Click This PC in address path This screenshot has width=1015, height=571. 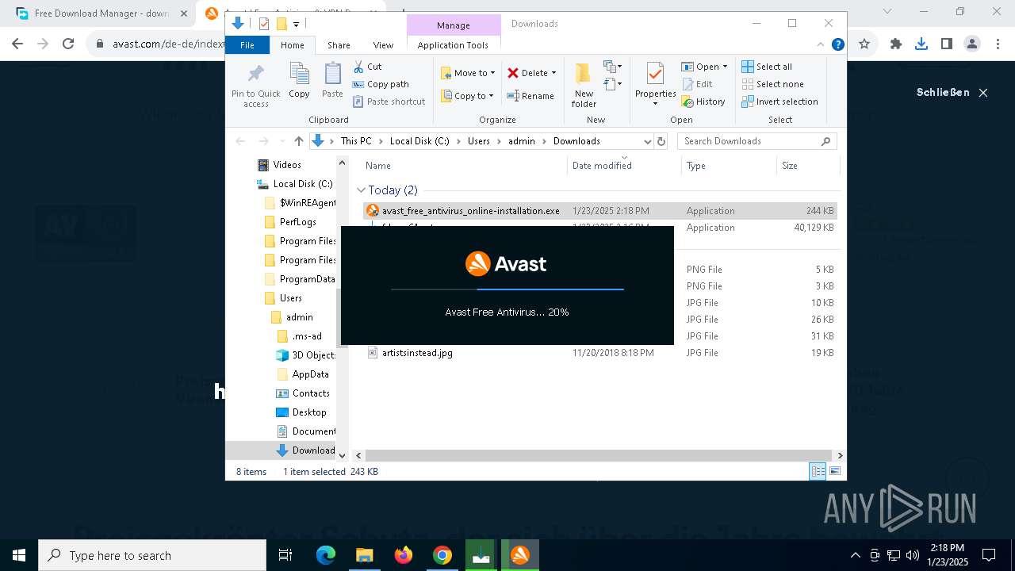click(x=356, y=141)
